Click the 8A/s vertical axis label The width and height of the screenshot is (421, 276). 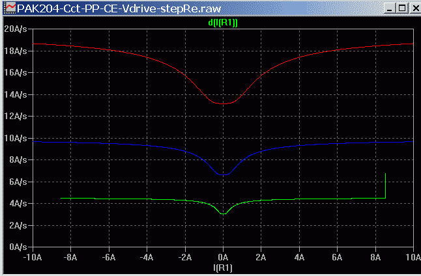coord(18,159)
